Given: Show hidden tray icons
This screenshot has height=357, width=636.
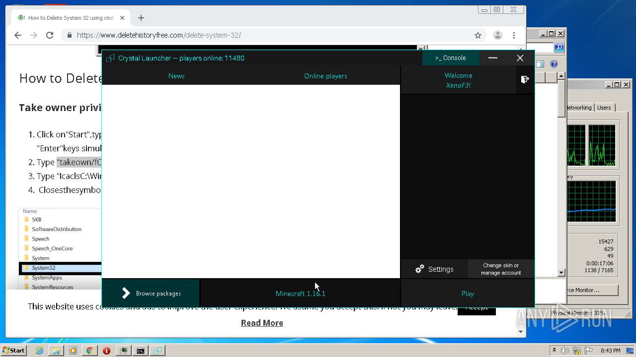Looking at the screenshot, I should (554, 351).
